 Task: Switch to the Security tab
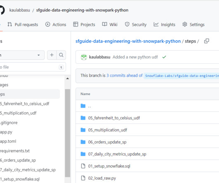136,24
